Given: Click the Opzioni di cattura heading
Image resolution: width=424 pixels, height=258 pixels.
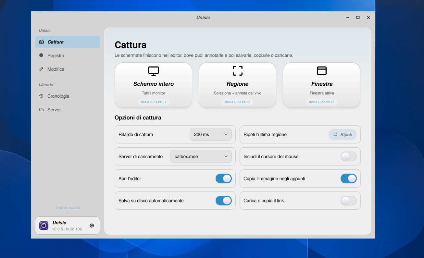Looking at the screenshot, I should 138,117.
